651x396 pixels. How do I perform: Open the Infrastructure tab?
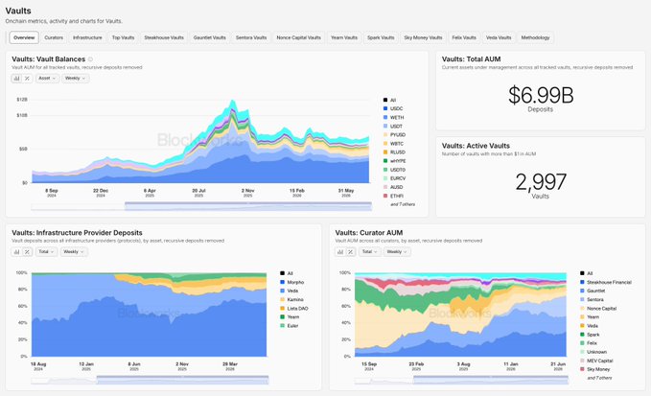coord(87,37)
